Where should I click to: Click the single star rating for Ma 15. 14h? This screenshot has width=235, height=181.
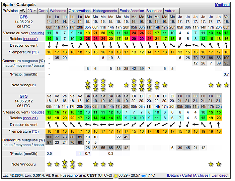click(x=111, y=85)
